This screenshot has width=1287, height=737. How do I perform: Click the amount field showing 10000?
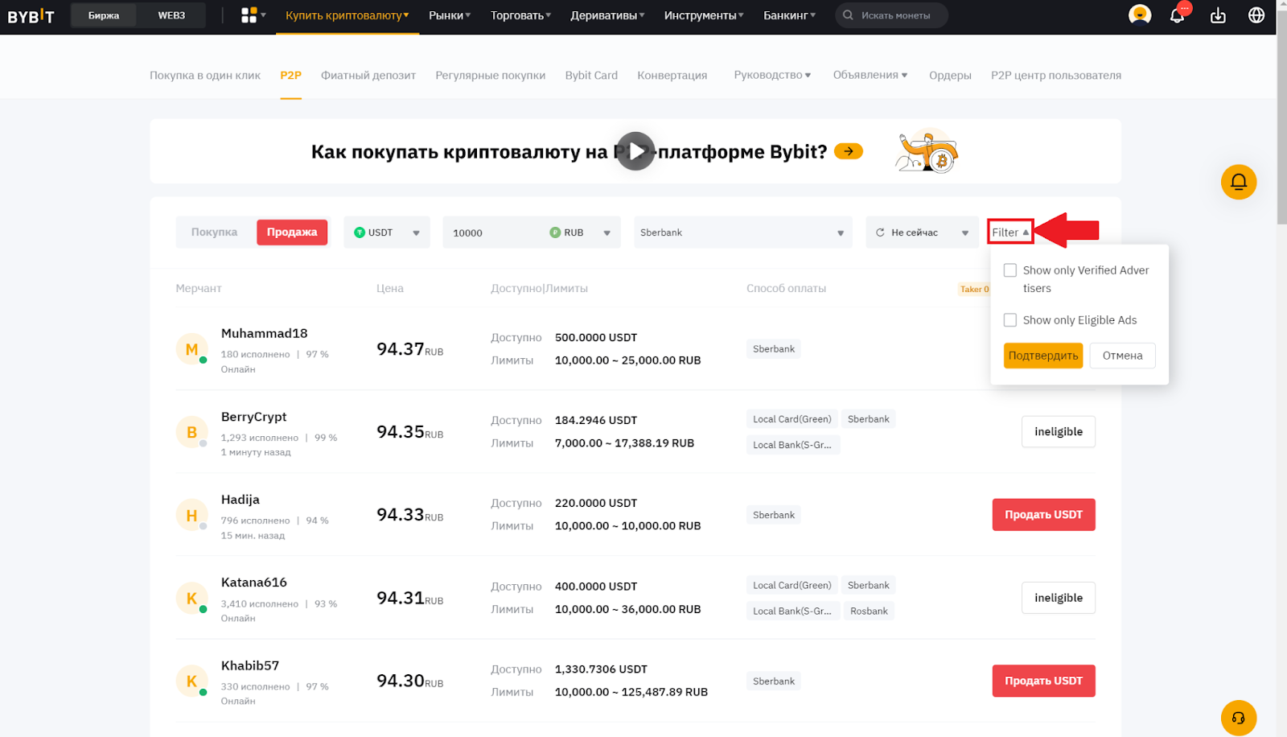coord(494,233)
